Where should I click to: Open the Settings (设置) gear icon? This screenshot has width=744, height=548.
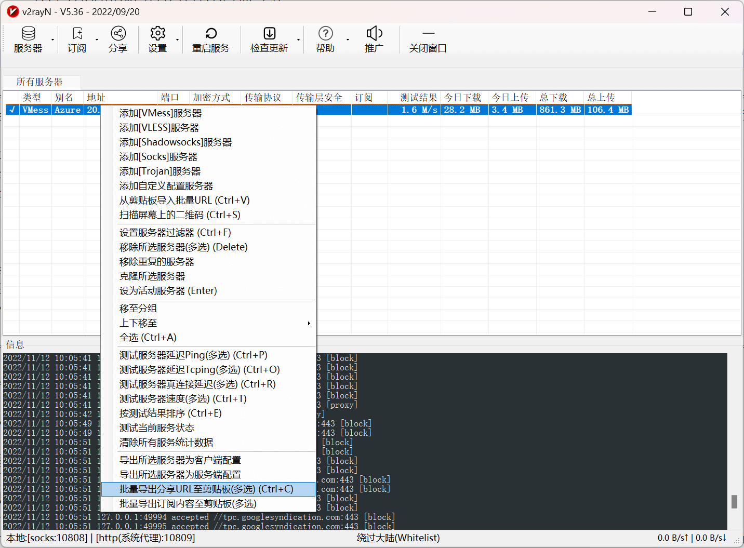pos(157,34)
